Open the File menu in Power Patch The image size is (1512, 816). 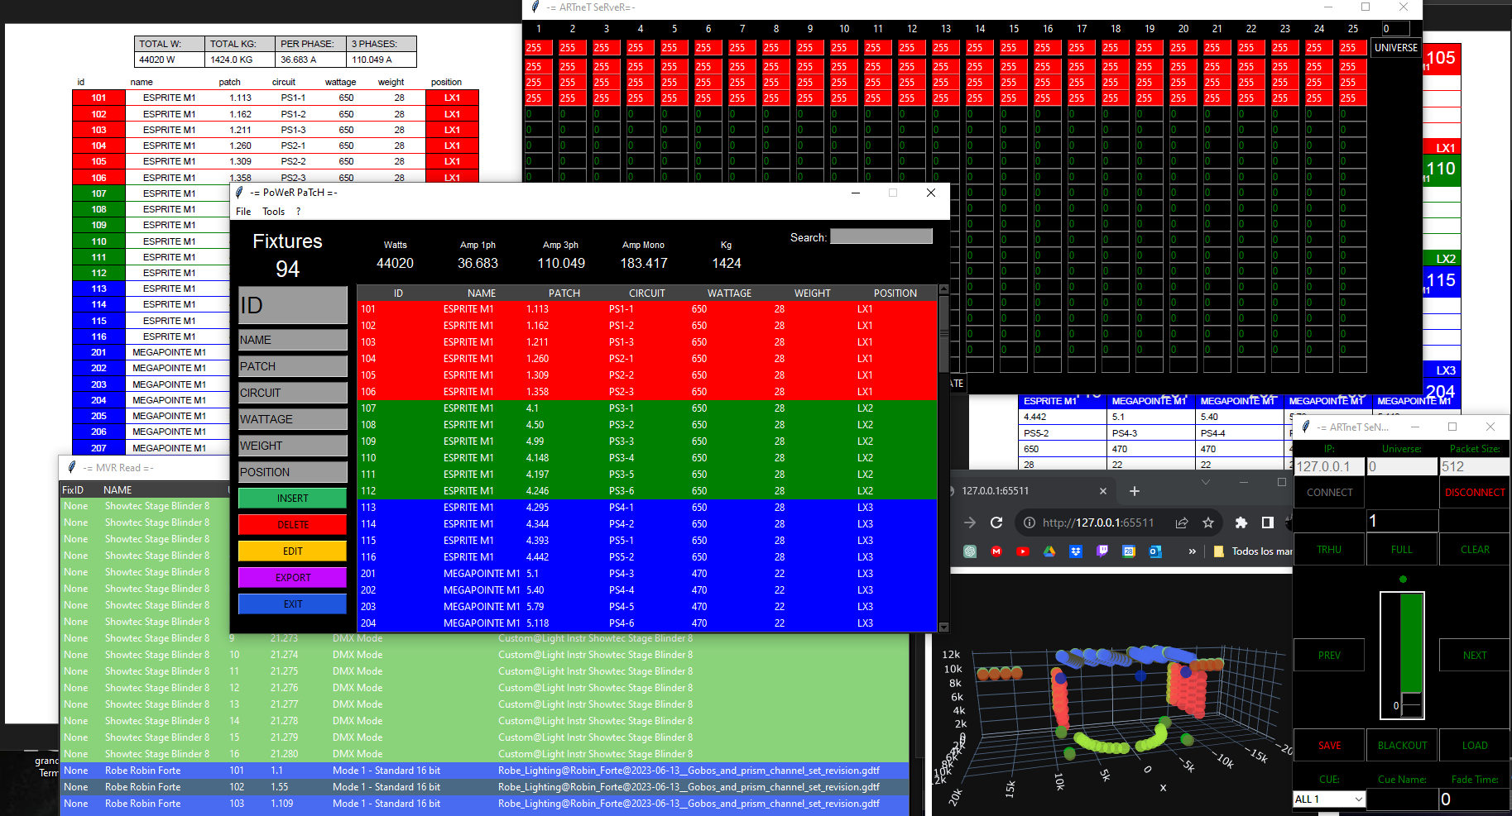243,212
